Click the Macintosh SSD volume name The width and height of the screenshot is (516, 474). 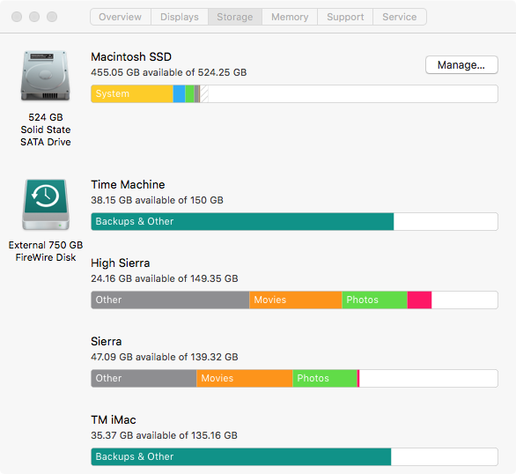point(131,57)
